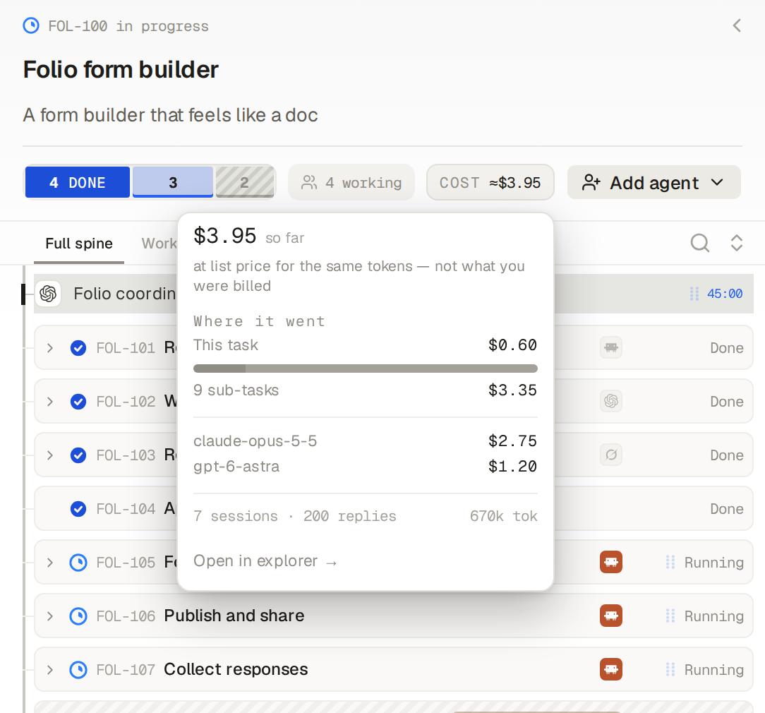The width and height of the screenshot is (765, 713).
Task: Click the orange agent icon on FOL-106
Action: coord(611,616)
